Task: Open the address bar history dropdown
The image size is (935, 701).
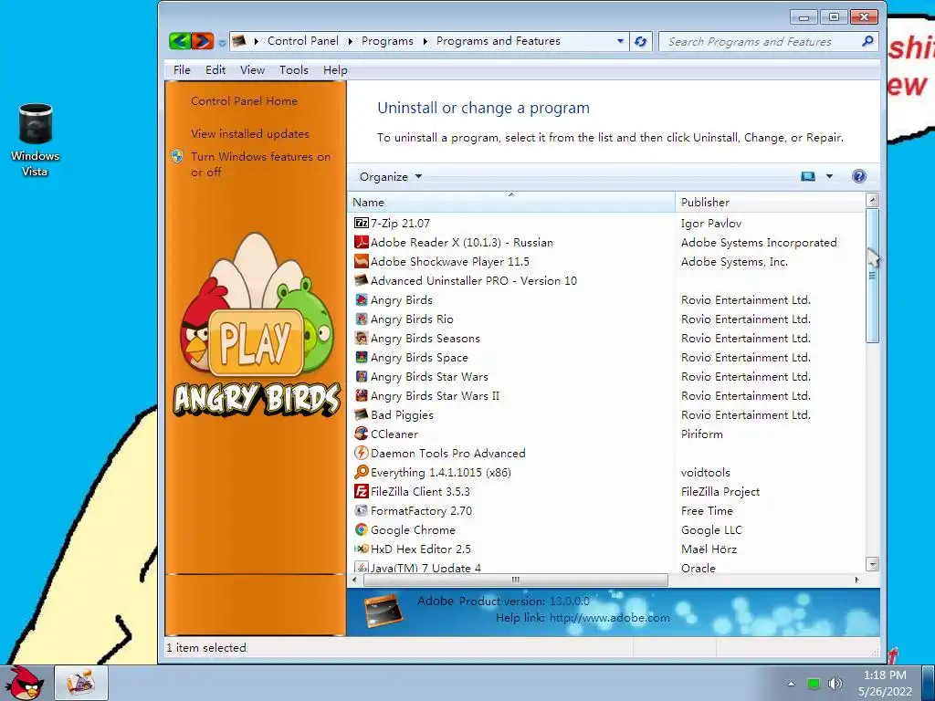Action: pos(620,41)
